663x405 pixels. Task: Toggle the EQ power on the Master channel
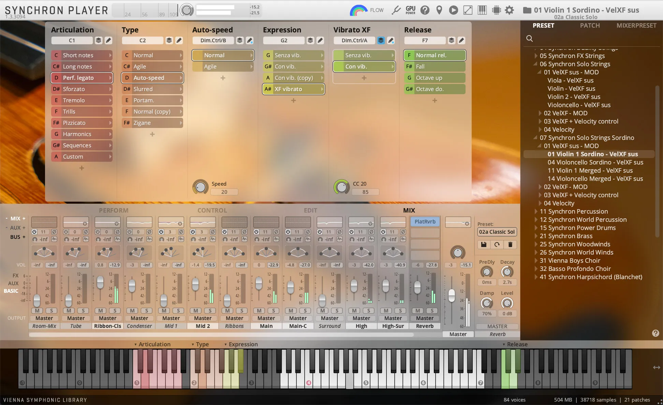467,223
